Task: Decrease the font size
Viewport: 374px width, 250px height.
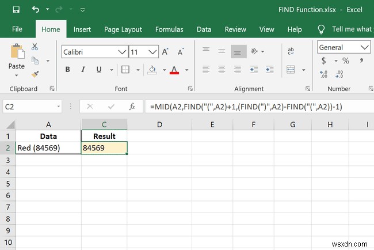Action: tap(181, 52)
